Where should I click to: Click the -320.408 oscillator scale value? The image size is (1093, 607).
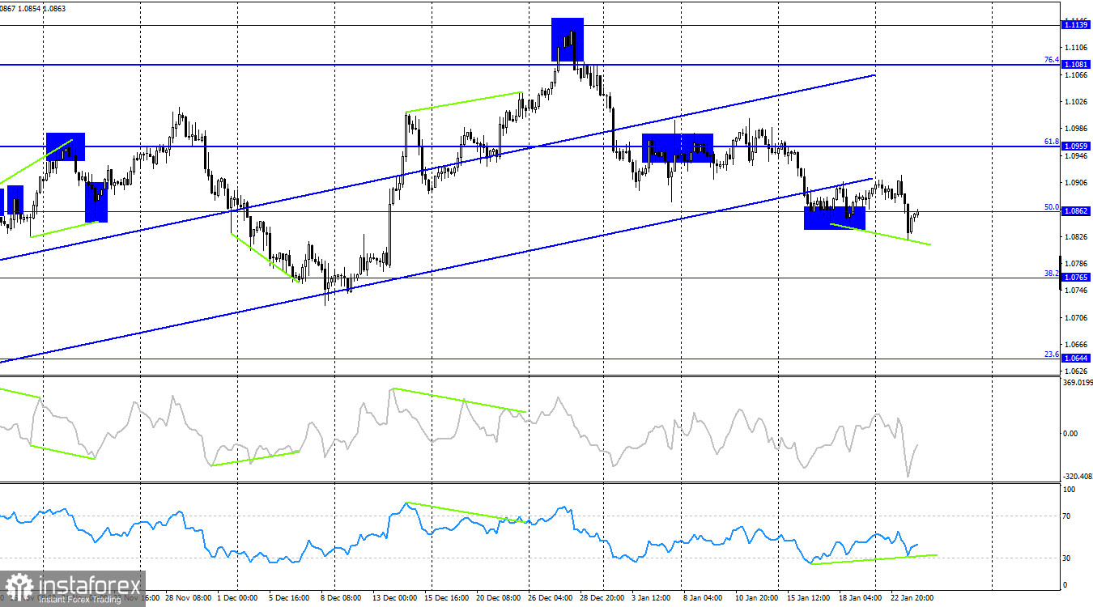coord(1076,477)
